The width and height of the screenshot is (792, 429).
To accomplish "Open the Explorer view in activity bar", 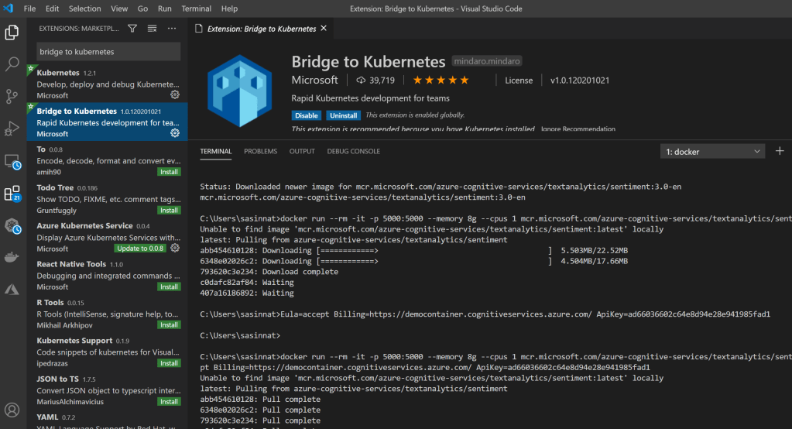I will [x=12, y=33].
